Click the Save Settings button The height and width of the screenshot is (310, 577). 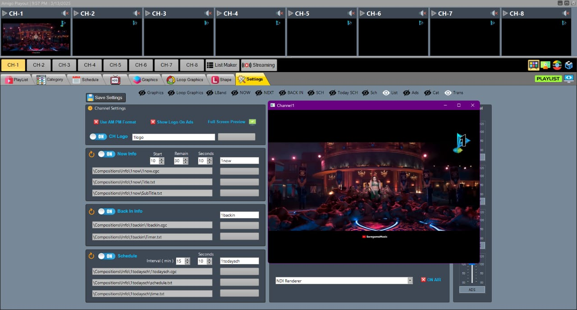click(105, 97)
